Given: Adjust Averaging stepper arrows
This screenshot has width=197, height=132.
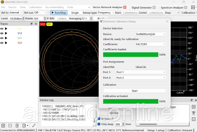Looking at the screenshot, I should coord(91,18).
